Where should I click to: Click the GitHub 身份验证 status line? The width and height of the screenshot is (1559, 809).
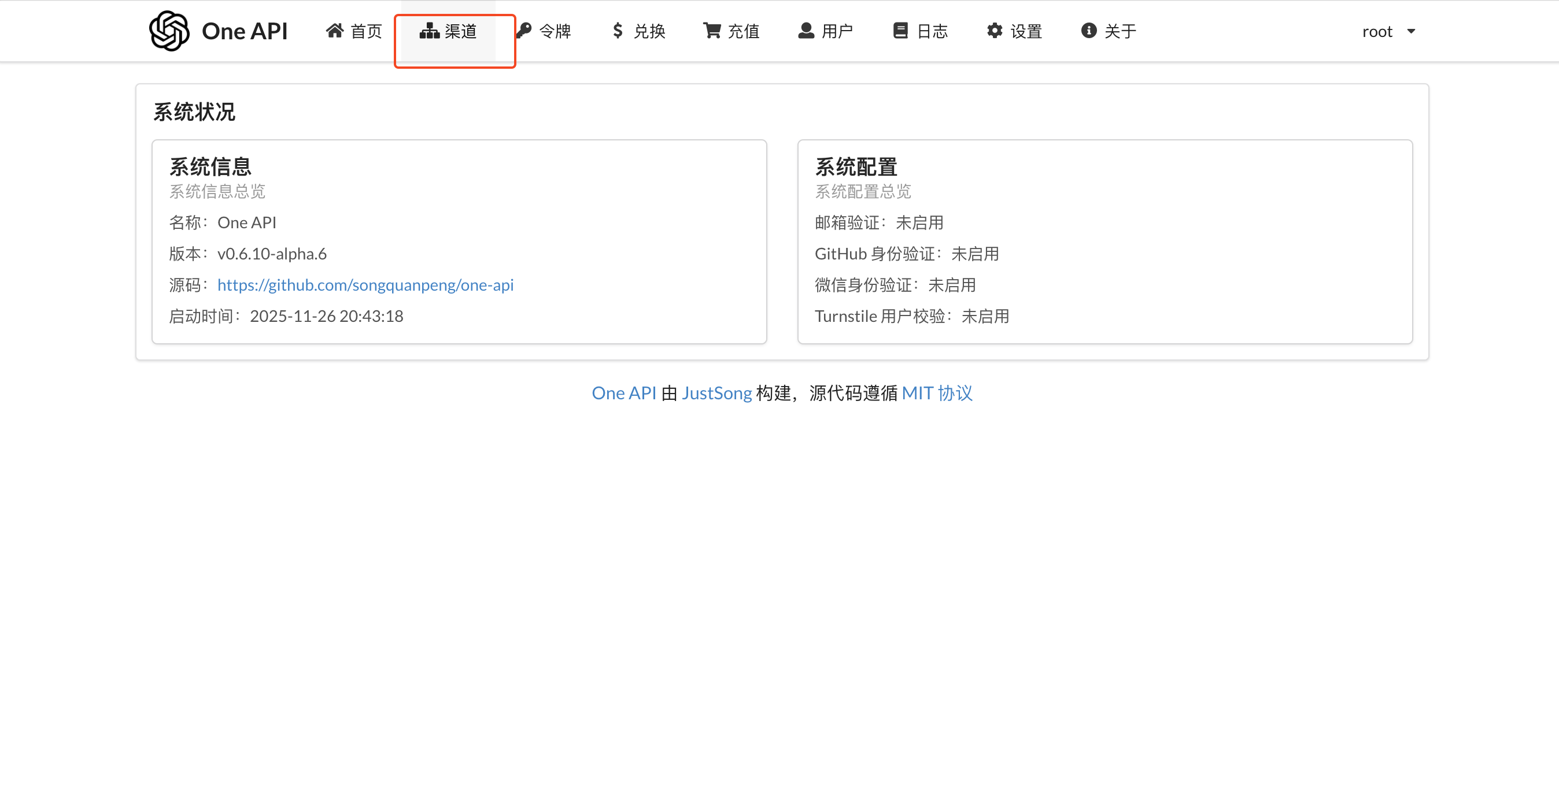(x=907, y=254)
